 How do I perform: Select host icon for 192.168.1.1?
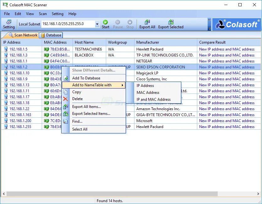click(x=6, y=61)
